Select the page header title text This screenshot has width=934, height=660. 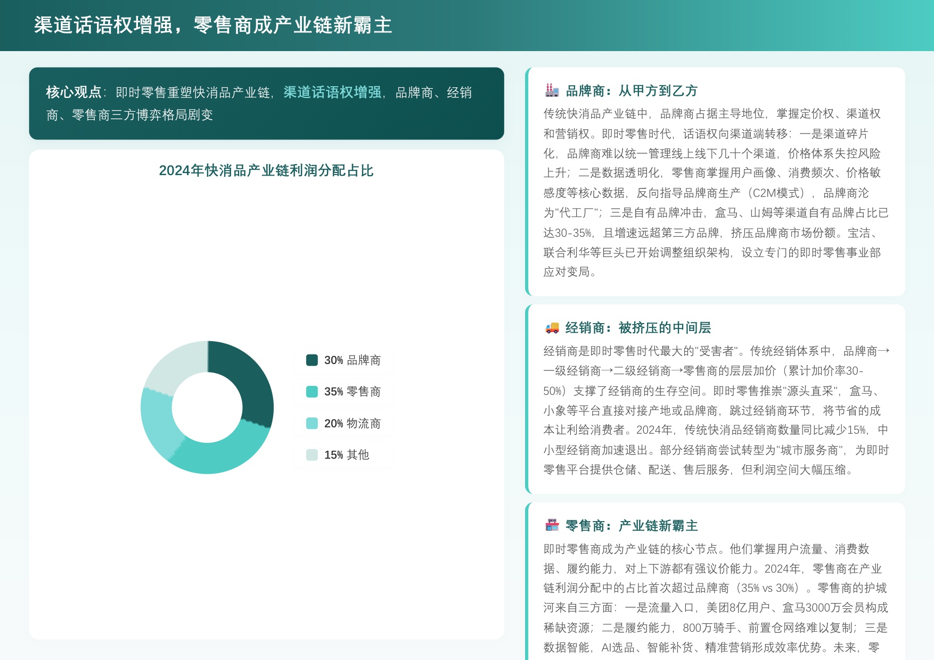pyautogui.click(x=211, y=24)
